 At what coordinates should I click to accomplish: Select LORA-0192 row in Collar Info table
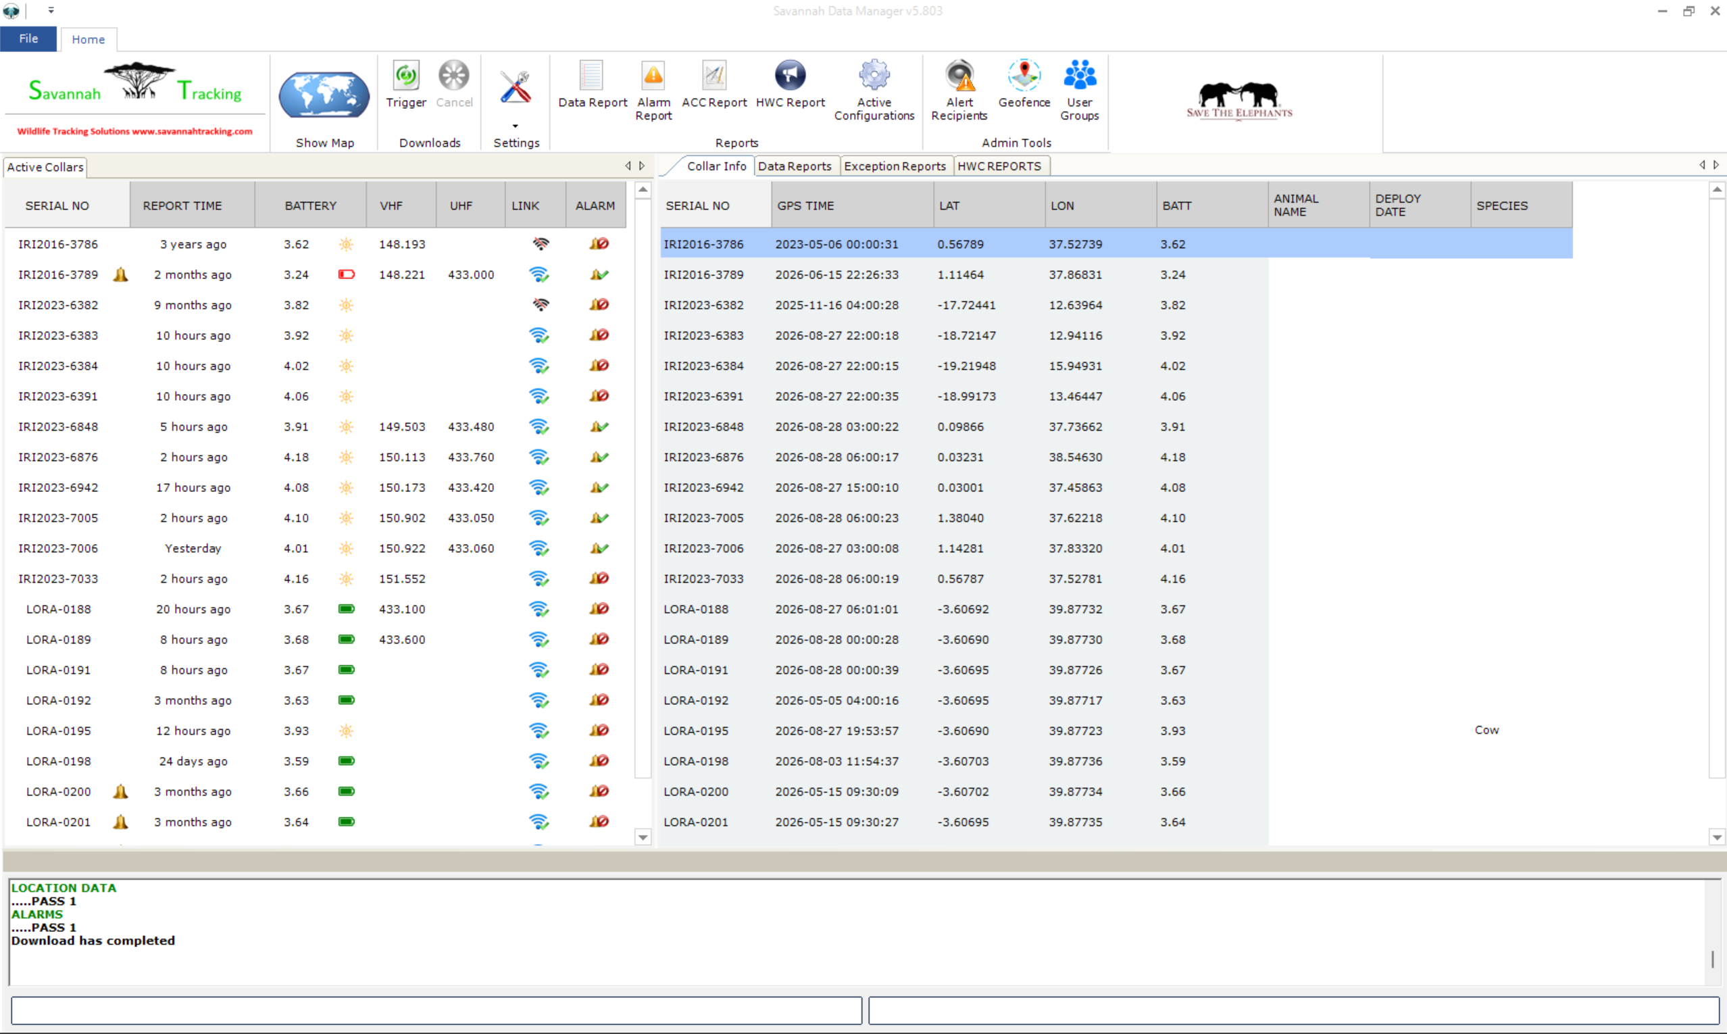coord(1116,700)
